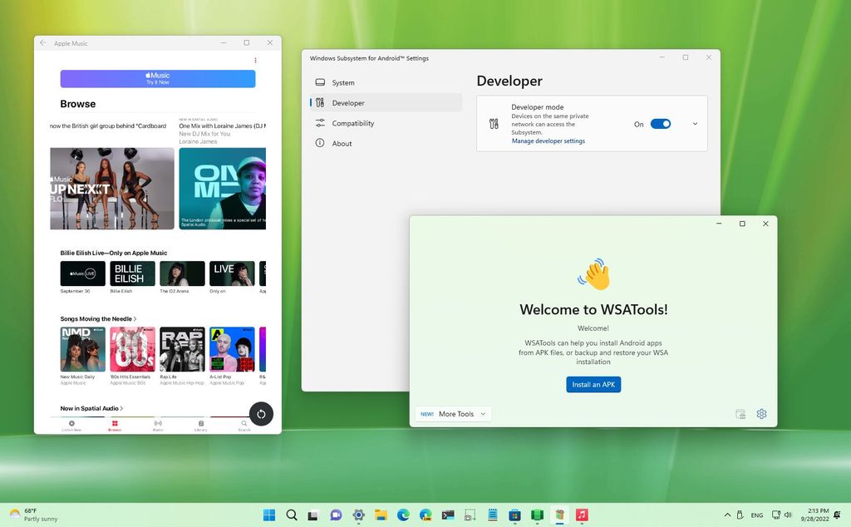Switch to the System page in WSA Settings
This screenshot has height=527, width=851.
tap(342, 82)
